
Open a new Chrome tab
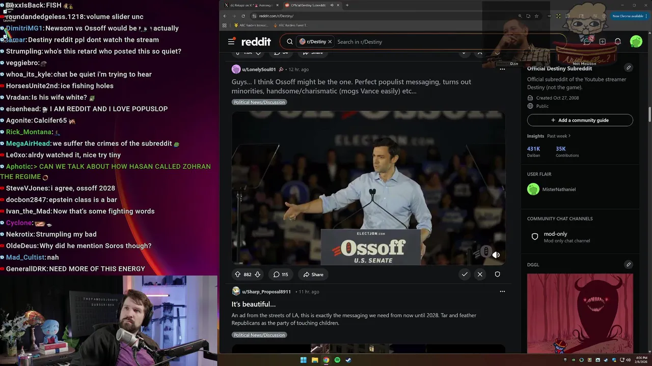[x=347, y=5]
